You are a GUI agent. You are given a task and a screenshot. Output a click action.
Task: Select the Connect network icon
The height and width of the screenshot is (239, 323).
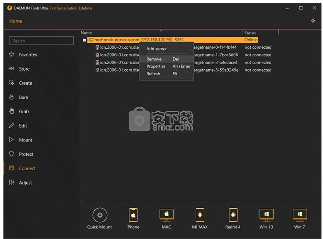[11, 168]
